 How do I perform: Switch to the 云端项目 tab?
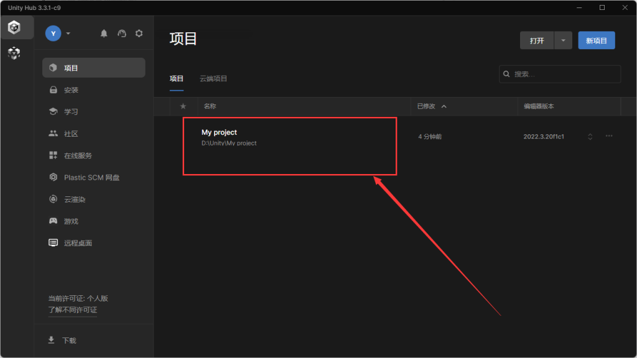213,79
